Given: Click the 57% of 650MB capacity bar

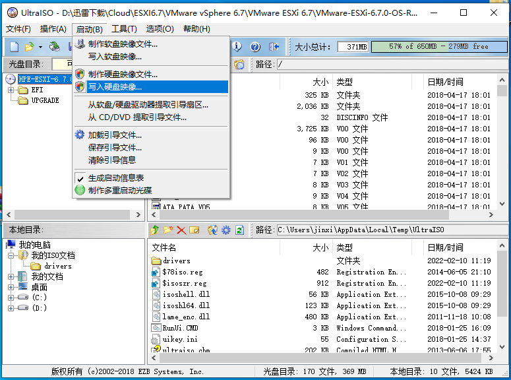Looking at the screenshot, I should tap(439, 46).
